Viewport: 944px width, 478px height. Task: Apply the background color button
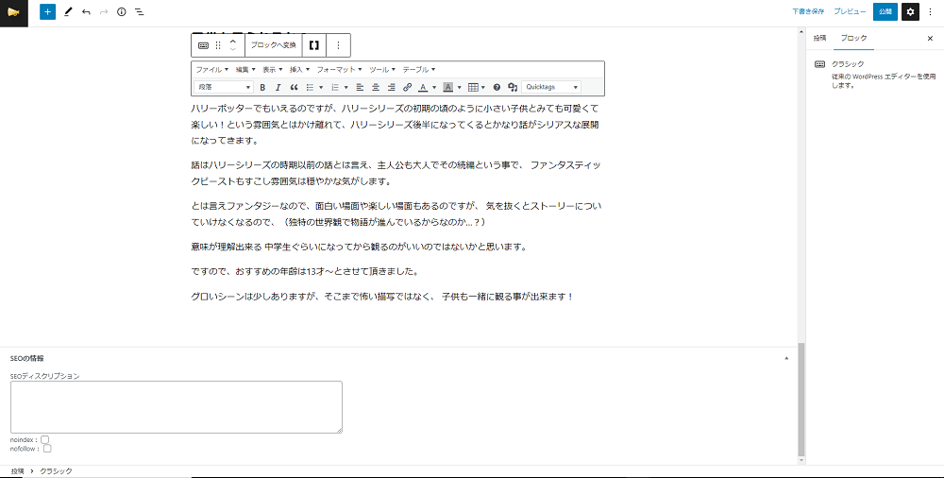point(447,88)
